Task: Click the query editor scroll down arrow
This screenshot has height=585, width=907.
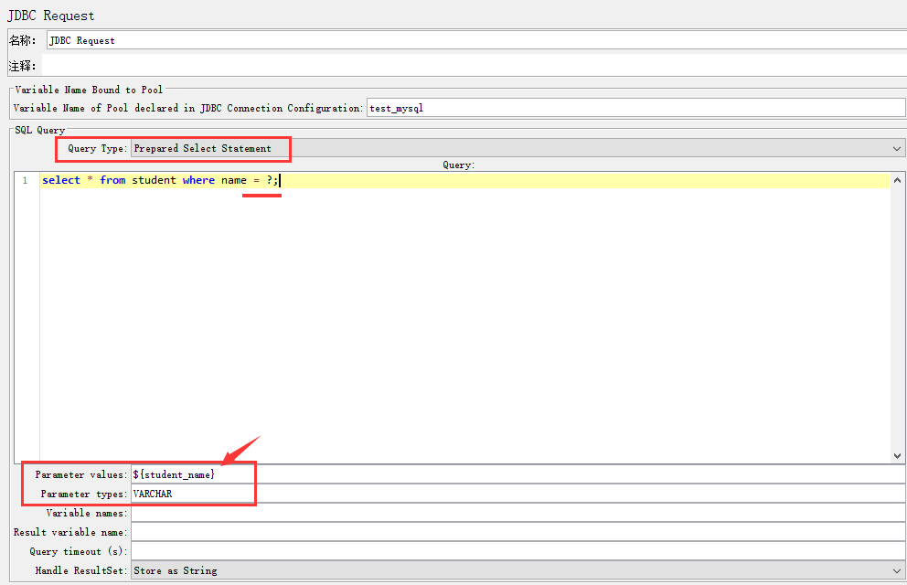Action: (x=897, y=455)
